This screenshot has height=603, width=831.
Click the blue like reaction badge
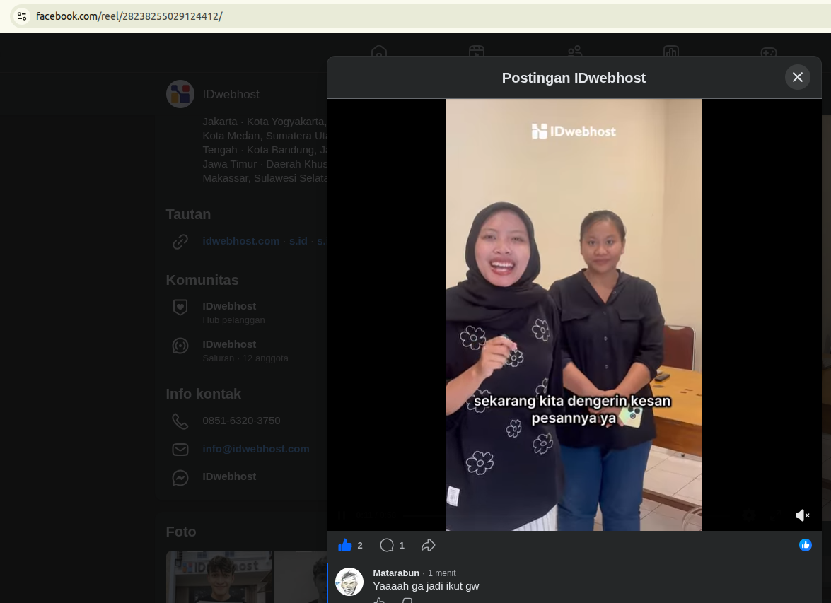[x=805, y=545]
